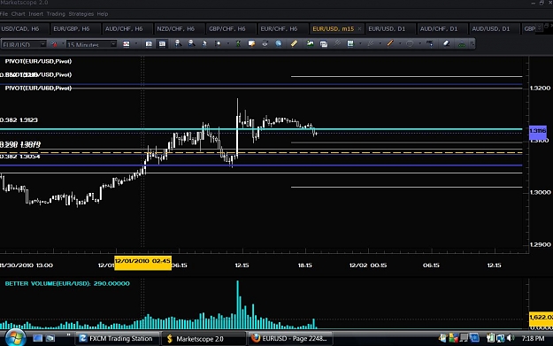This screenshot has width=553, height=346.
Task: Open the 15 Minutes timeframe dropdown
Action: (113, 44)
